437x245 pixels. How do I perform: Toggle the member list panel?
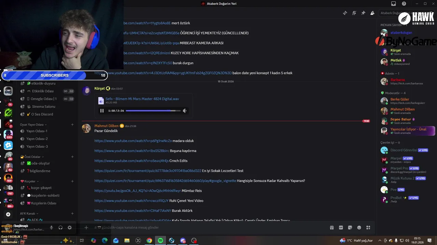pyautogui.click(x=372, y=13)
